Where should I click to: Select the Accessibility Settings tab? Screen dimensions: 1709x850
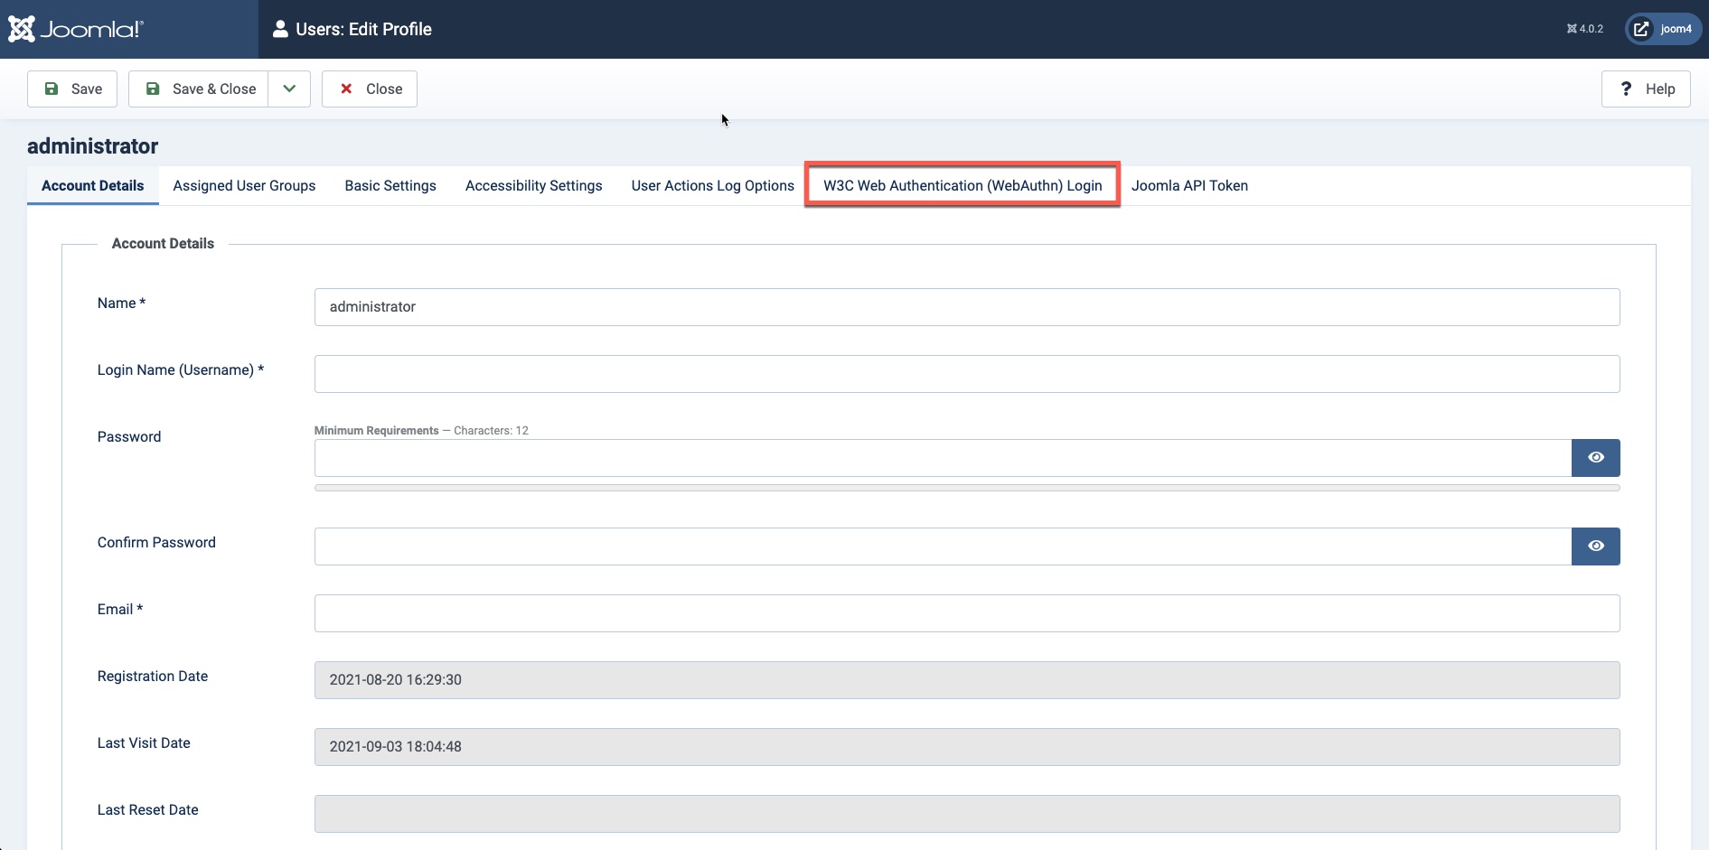click(533, 185)
